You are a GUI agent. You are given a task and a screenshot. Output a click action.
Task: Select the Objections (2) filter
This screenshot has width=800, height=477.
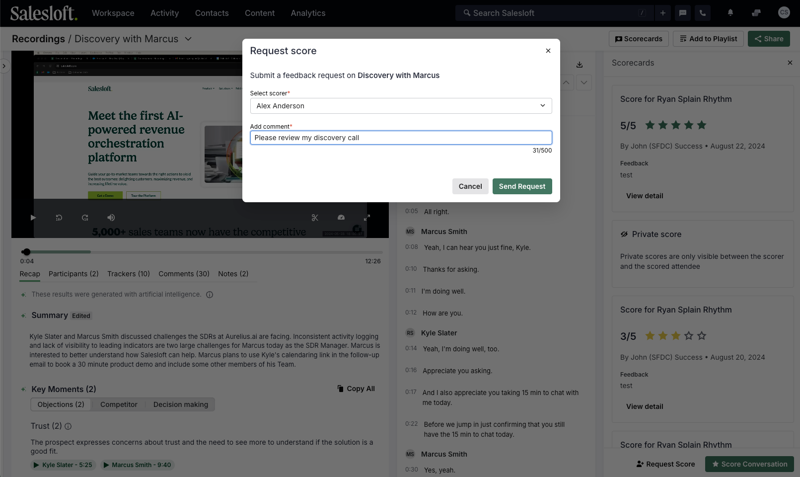click(x=61, y=404)
